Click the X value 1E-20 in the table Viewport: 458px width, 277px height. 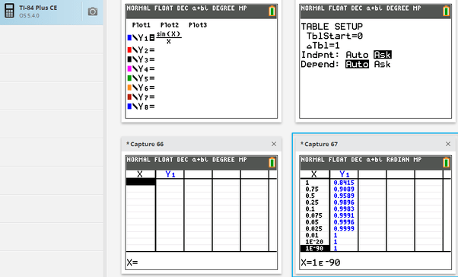click(x=314, y=242)
